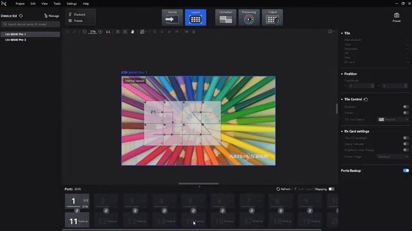Viewport: 412px width, 231px height.
Task: Open the Processing step tab
Action: pos(249,17)
